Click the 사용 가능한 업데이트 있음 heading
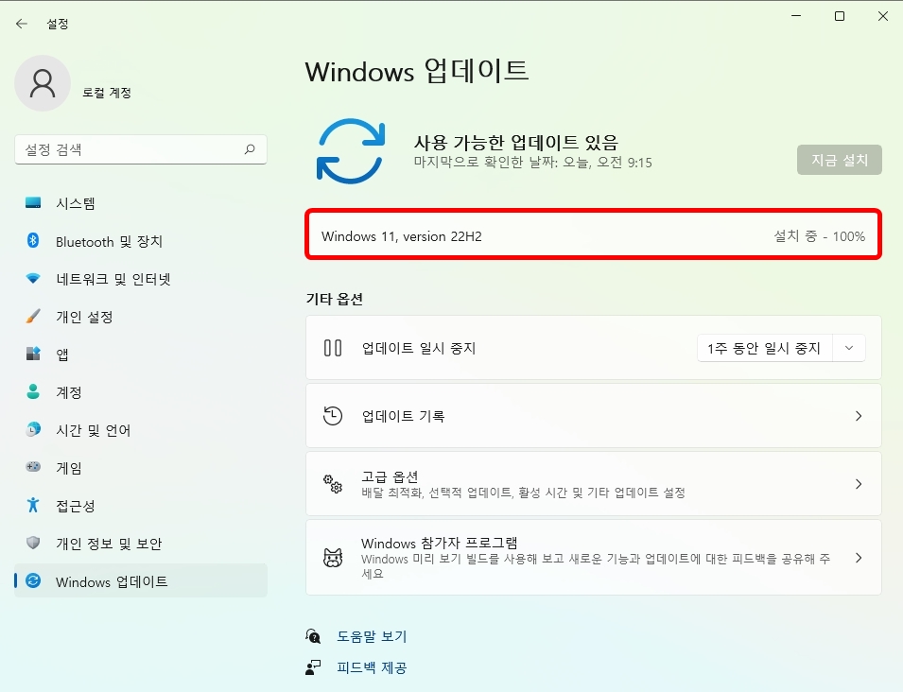Viewport: 903px width, 692px height. click(x=516, y=142)
